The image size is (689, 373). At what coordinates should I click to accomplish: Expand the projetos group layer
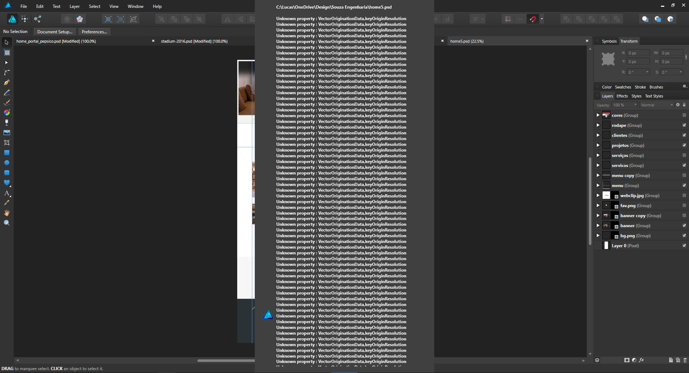[598, 145]
